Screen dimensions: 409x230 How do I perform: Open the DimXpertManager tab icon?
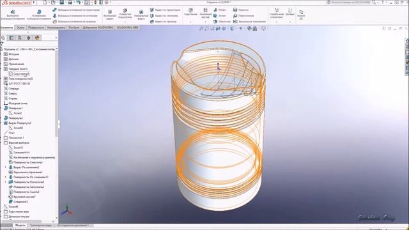coord(28,38)
